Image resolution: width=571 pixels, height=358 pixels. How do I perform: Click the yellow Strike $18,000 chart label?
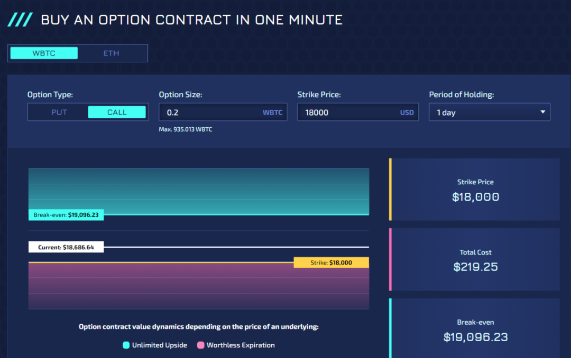pos(331,262)
